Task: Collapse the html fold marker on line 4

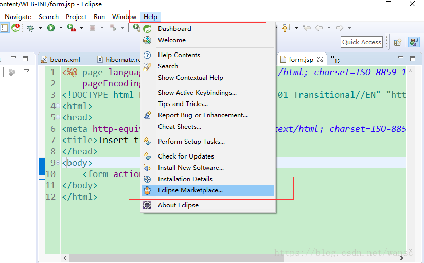Action: pyautogui.click(x=58, y=106)
